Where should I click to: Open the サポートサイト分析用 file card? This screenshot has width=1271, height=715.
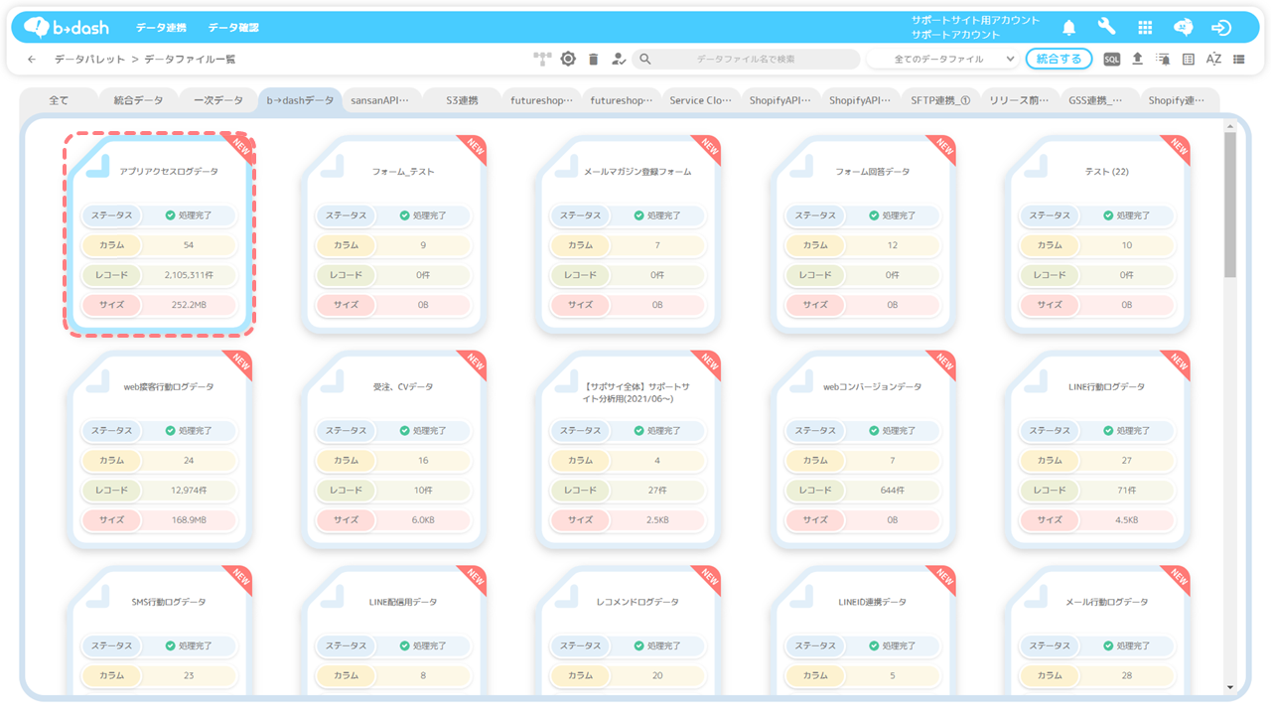pyautogui.click(x=630, y=449)
